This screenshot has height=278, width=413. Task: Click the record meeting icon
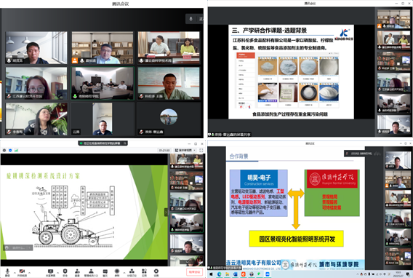(x=117, y=272)
